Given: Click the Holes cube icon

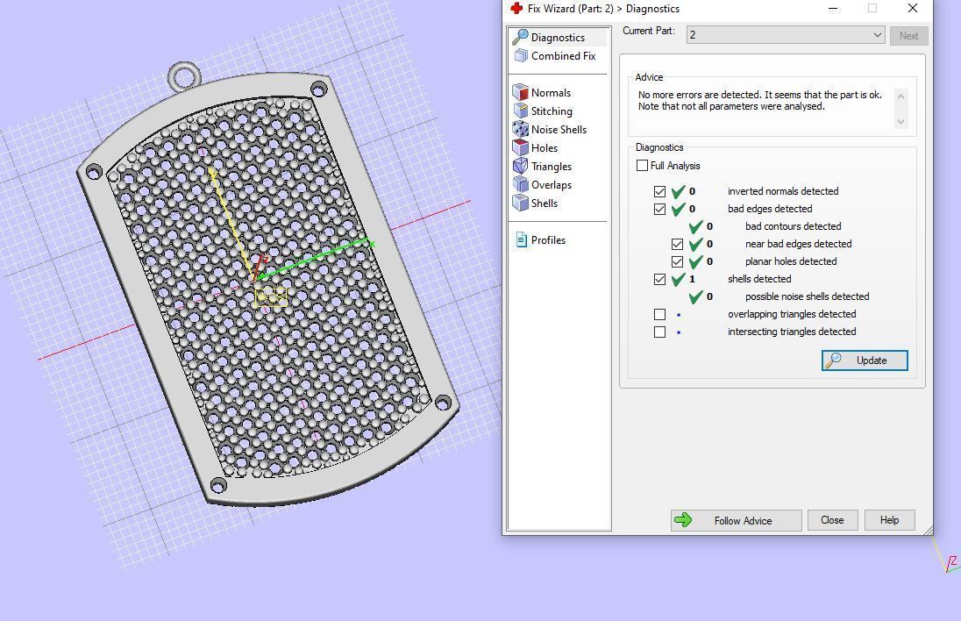Looking at the screenshot, I should (520, 147).
